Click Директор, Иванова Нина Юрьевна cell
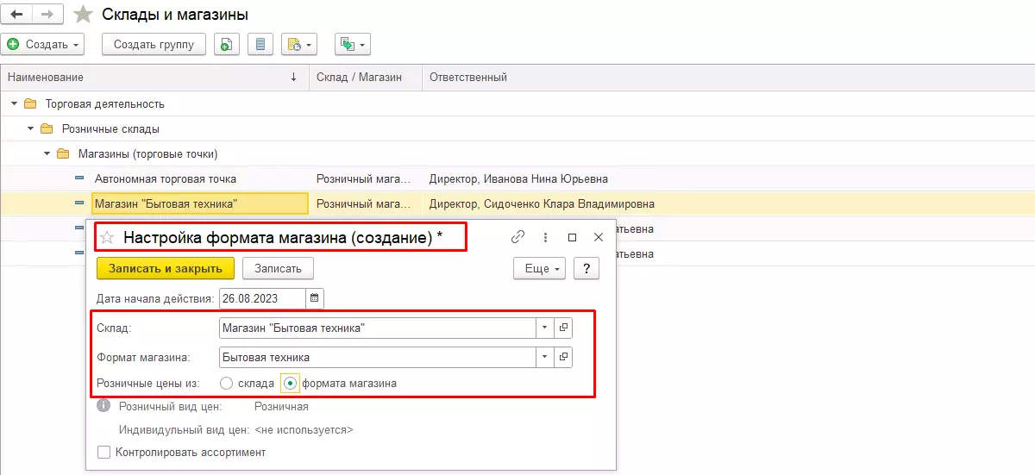Screen dimensions: 1035x475 click(x=517, y=179)
